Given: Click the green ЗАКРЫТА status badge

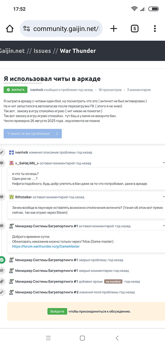Looking at the screenshot, I should pos(16,90).
